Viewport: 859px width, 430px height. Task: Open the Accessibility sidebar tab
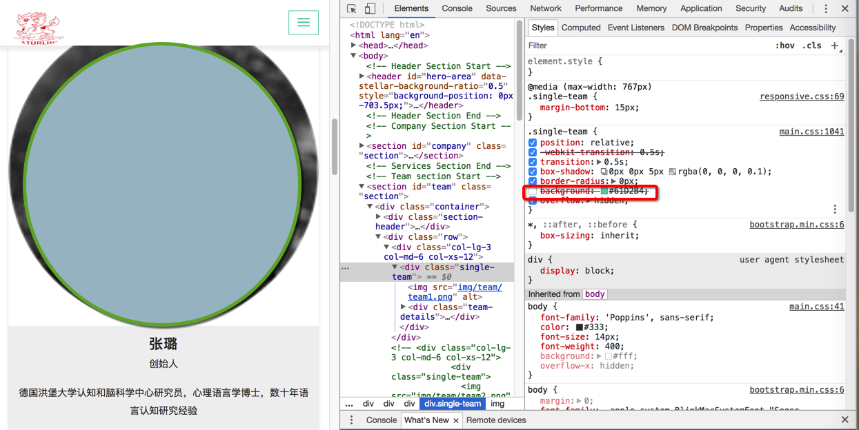coord(813,28)
